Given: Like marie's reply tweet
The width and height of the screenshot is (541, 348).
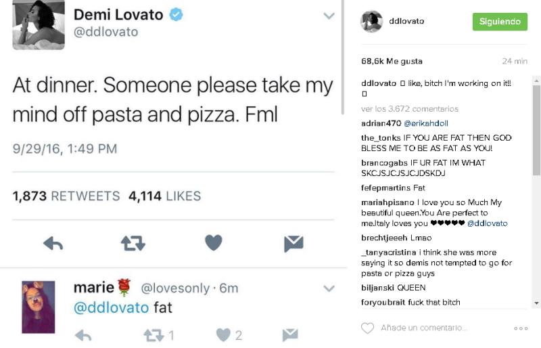Looking at the screenshot, I should pyautogui.click(x=224, y=334).
